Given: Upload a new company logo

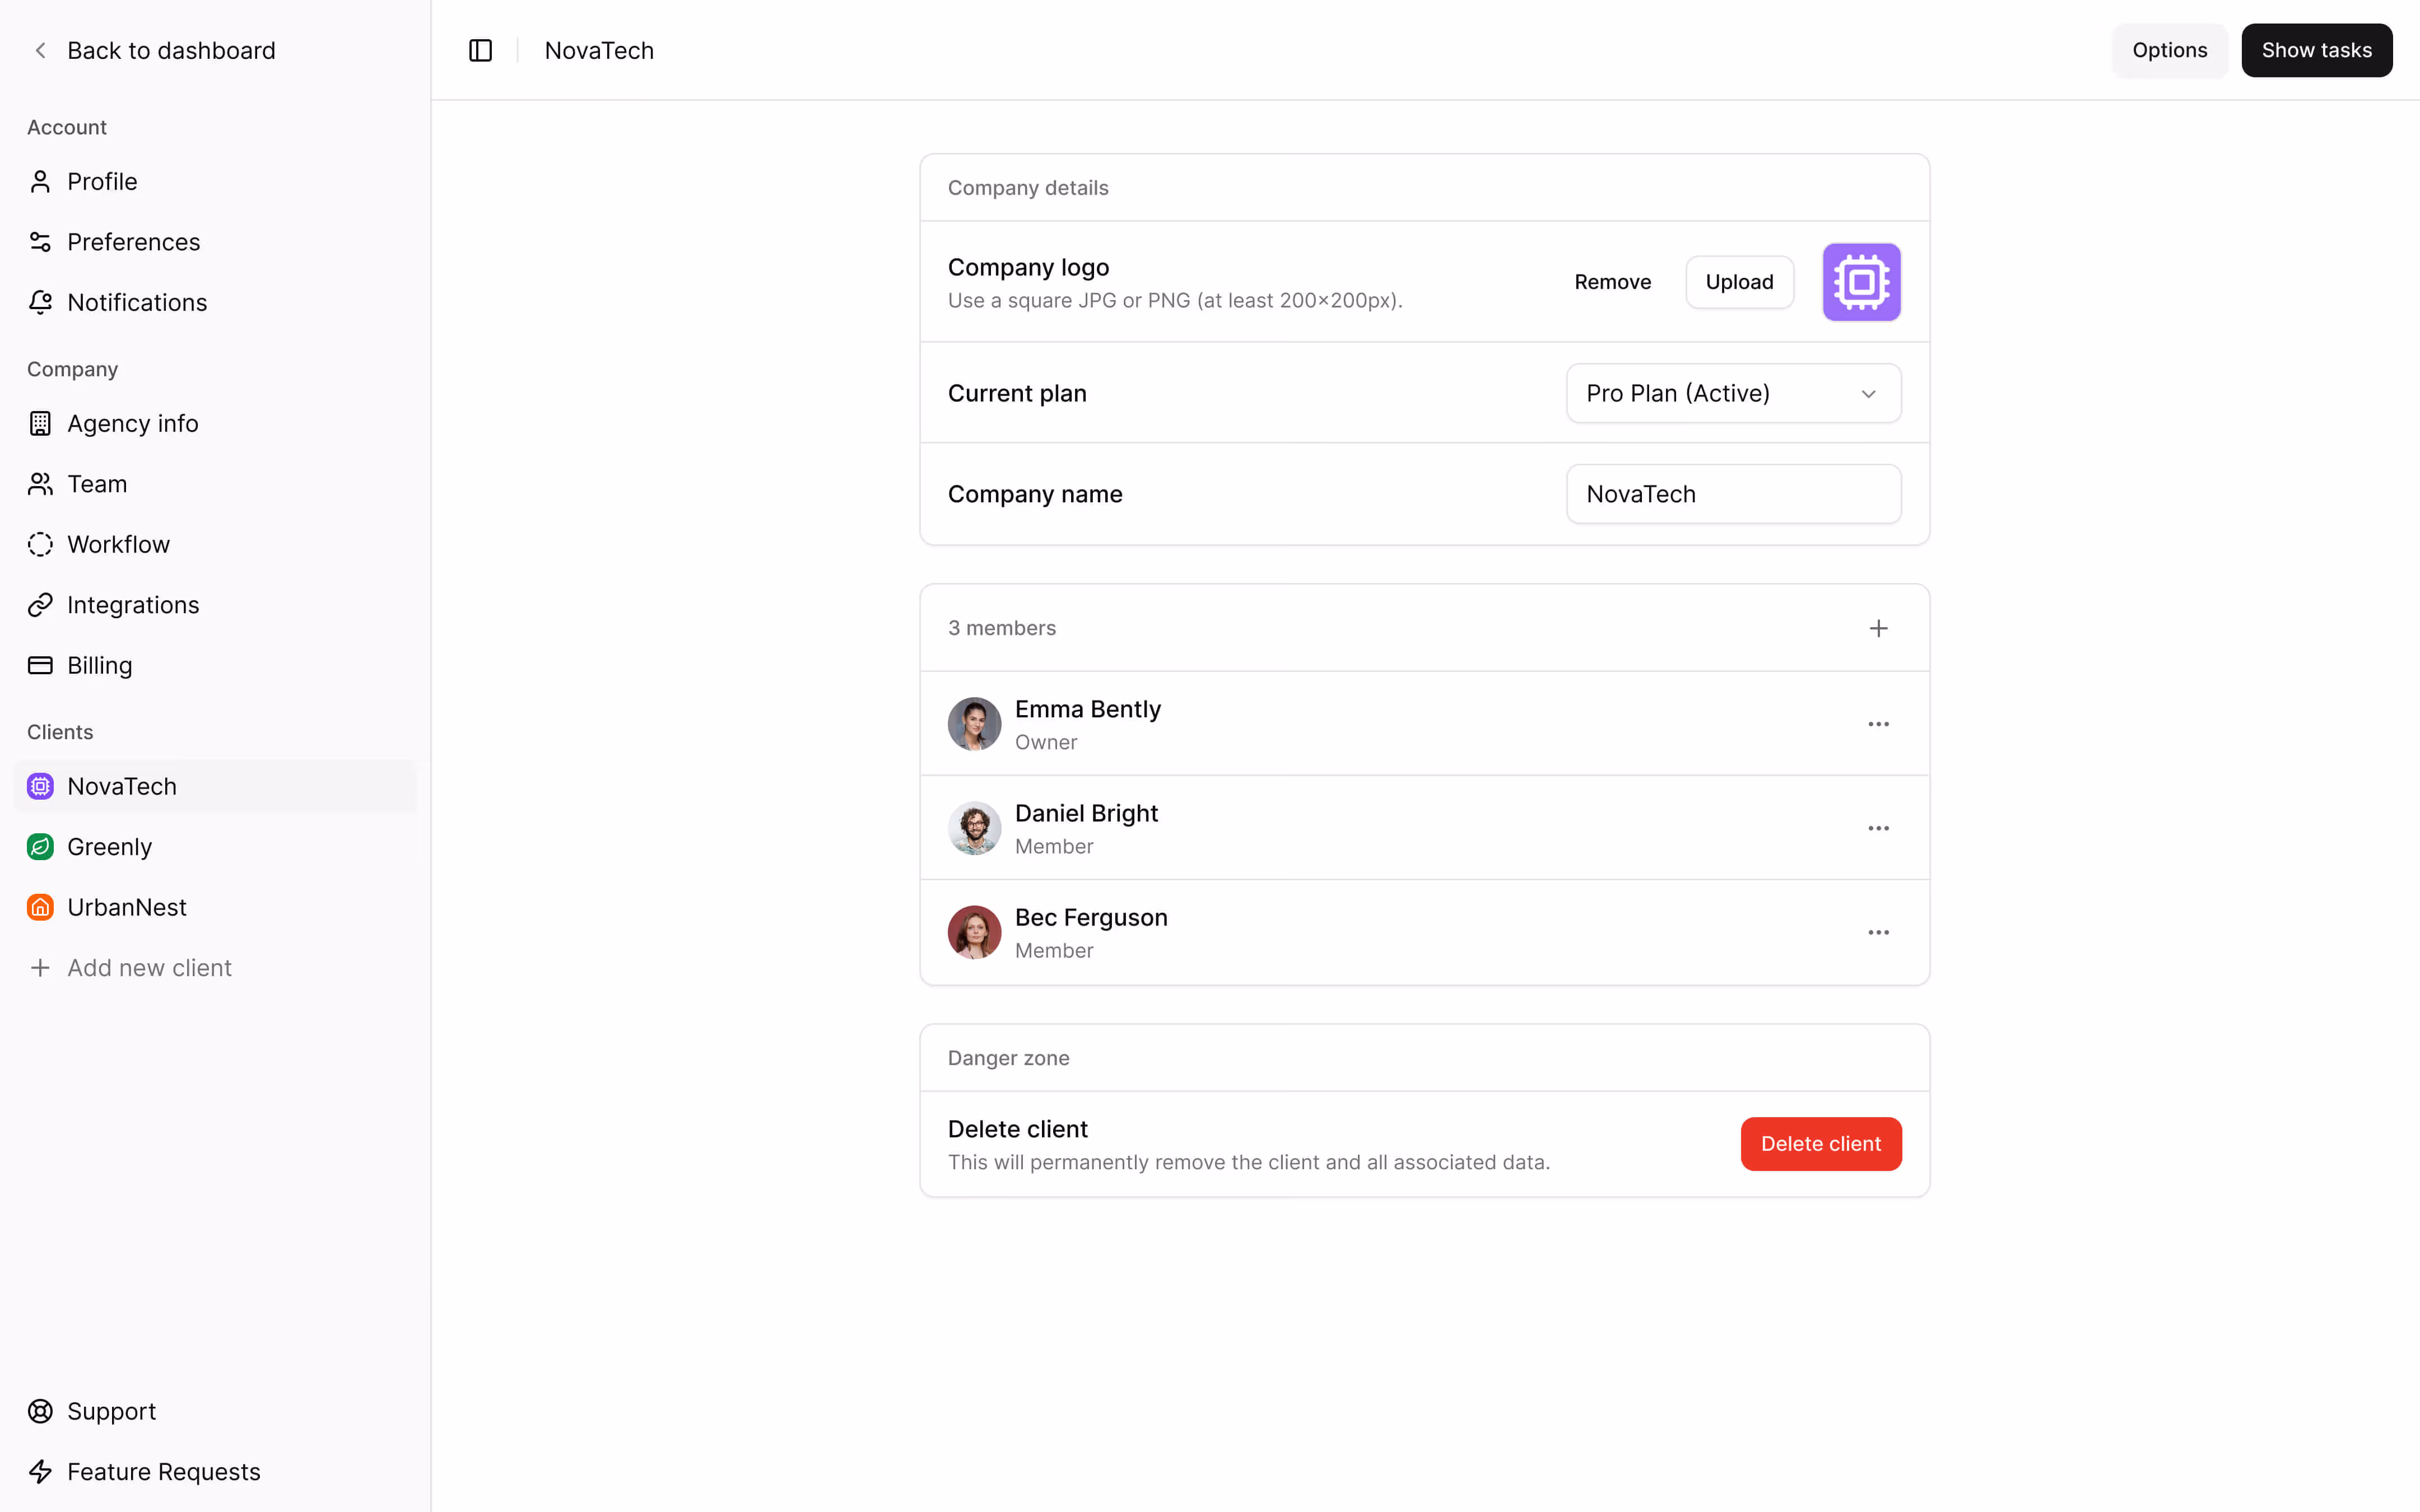Looking at the screenshot, I should [1739, 282].
